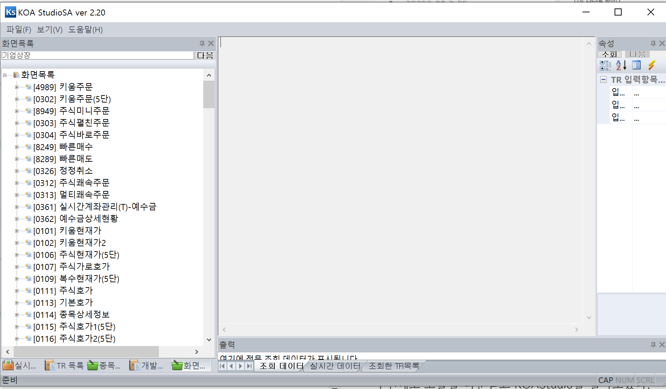
Task: Open the 파일(F) menu
Action: [19, 30]
